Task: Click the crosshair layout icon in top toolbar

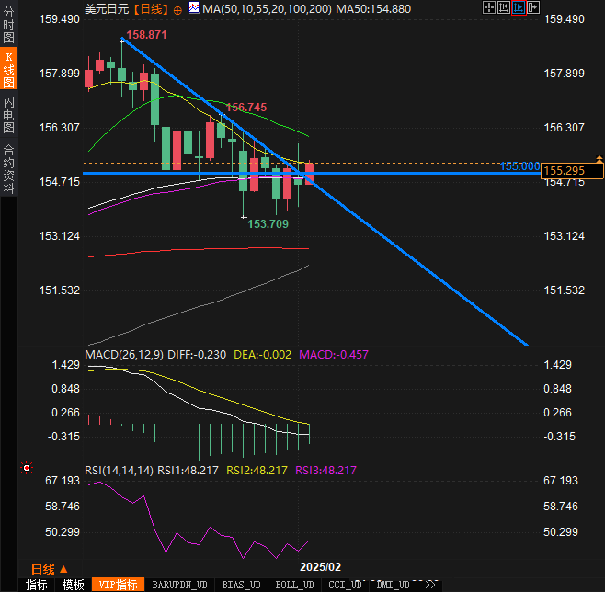Action: (489, 7)
